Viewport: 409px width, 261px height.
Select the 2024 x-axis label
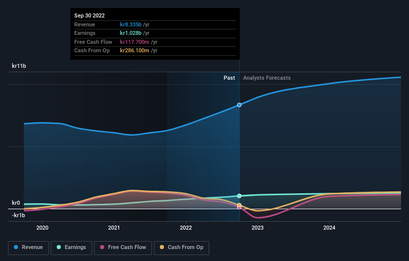329,228
